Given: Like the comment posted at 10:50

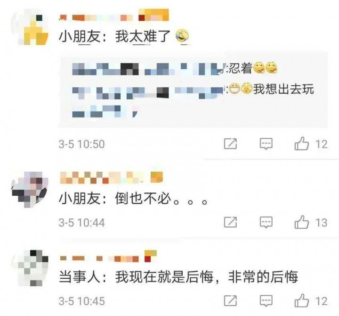Looking at the screenshot, I should coord(301,143).
